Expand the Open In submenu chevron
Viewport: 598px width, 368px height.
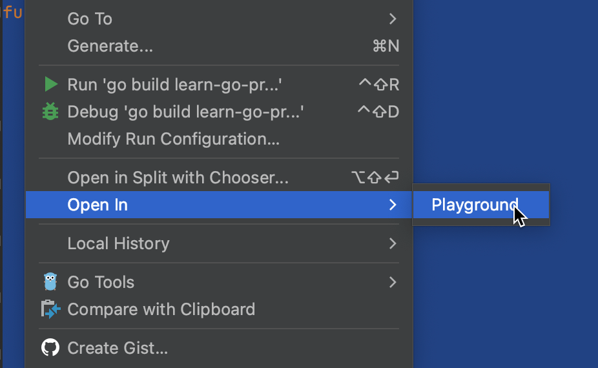pos(393,205)
